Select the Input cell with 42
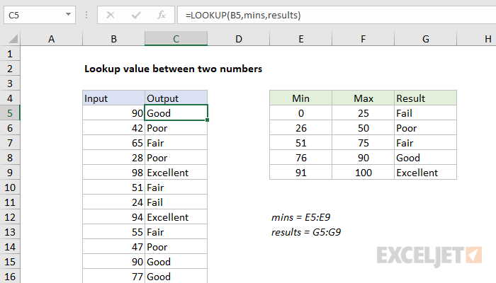Viewport: 496px width, 283px height. click(x=113, y=128)
